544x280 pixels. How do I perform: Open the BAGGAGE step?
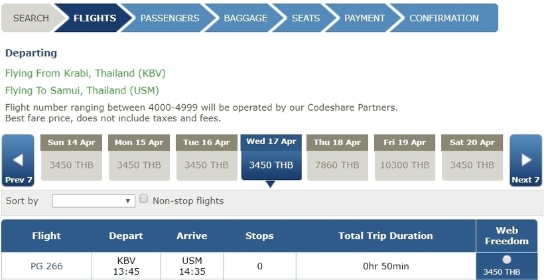click(x=245, y=18)
